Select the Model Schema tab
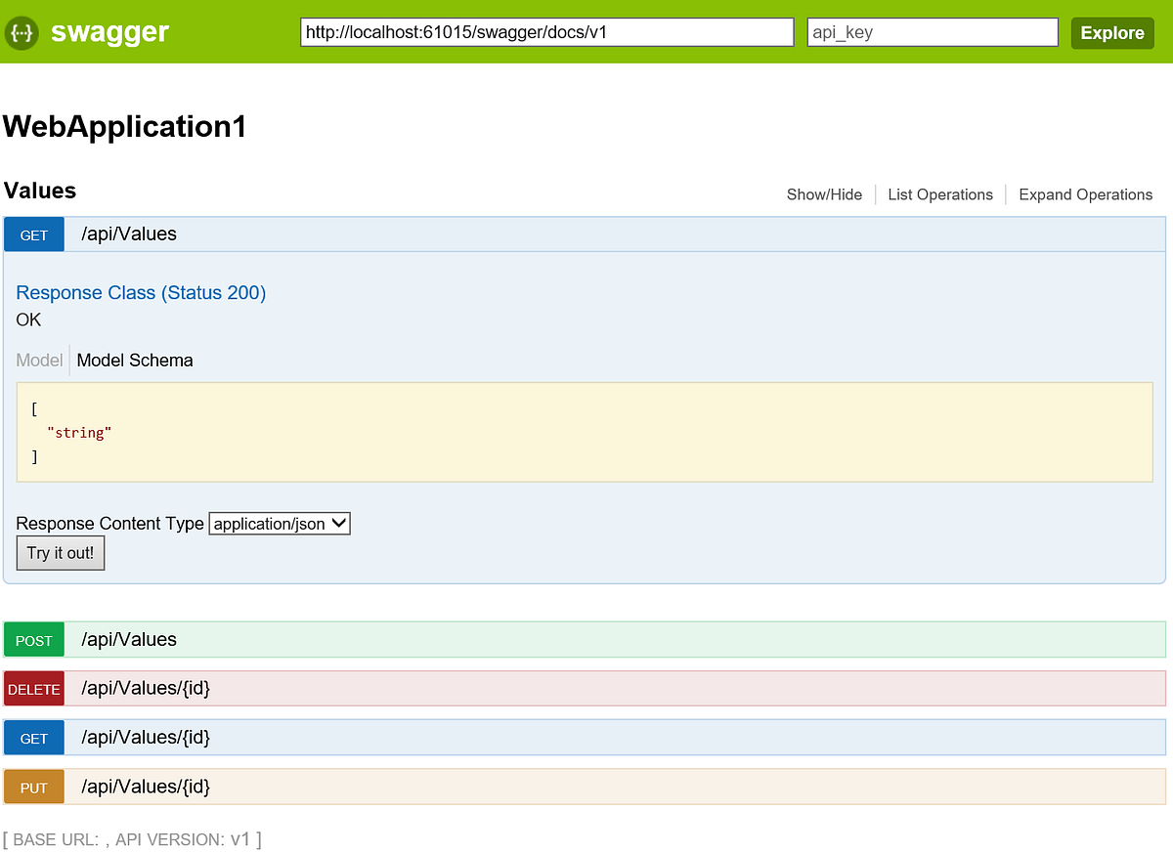Screen dimensions: 1173x853 click(x=135, y=360)
